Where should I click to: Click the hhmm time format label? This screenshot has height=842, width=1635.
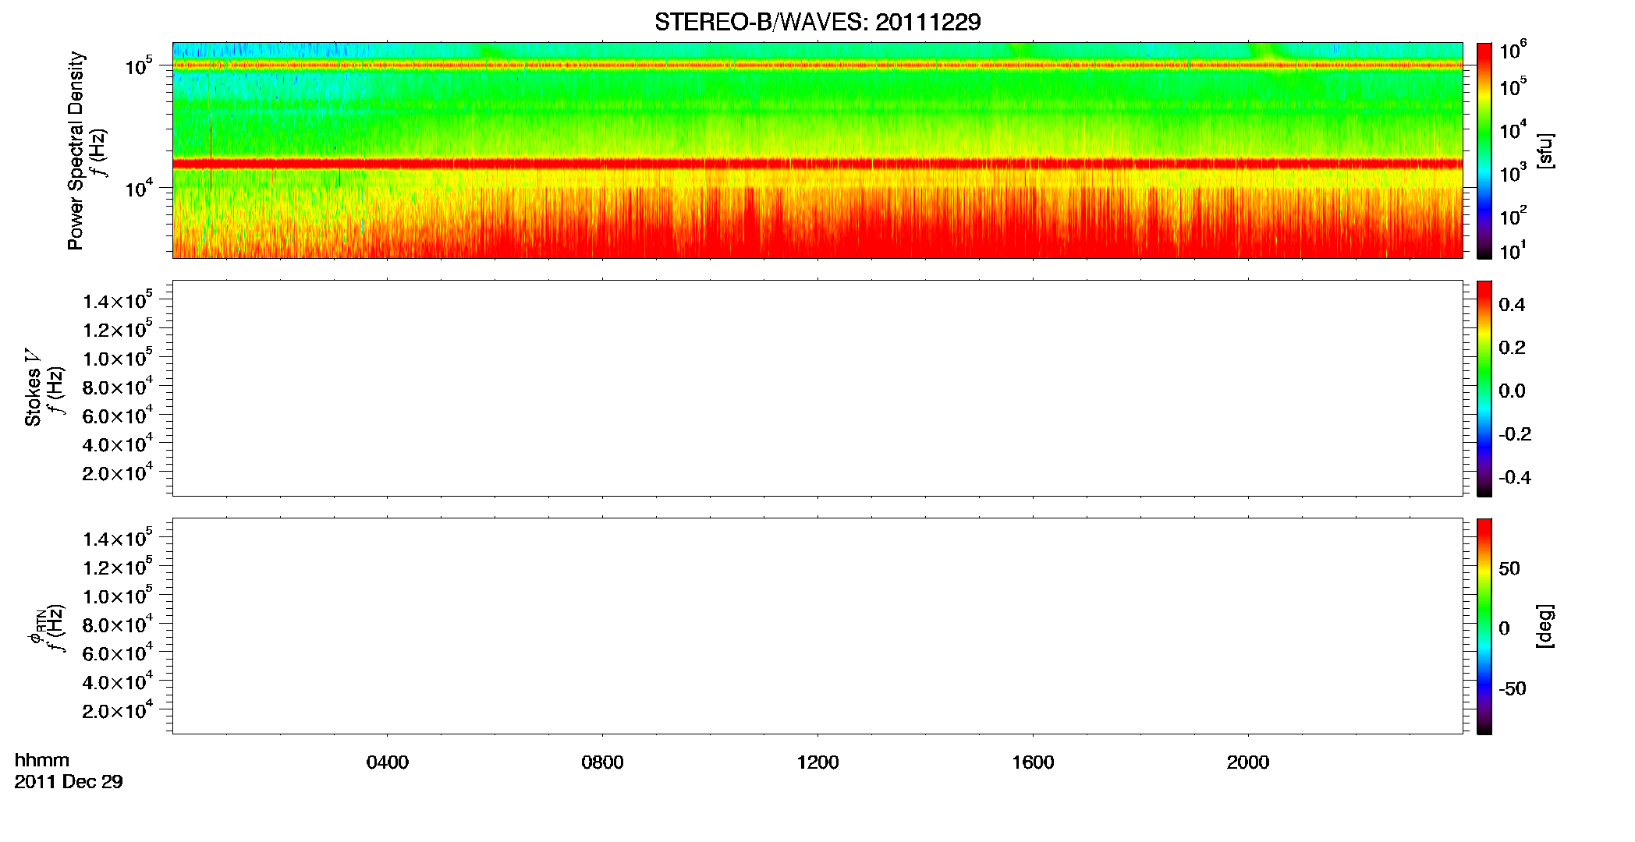point(42,760)
